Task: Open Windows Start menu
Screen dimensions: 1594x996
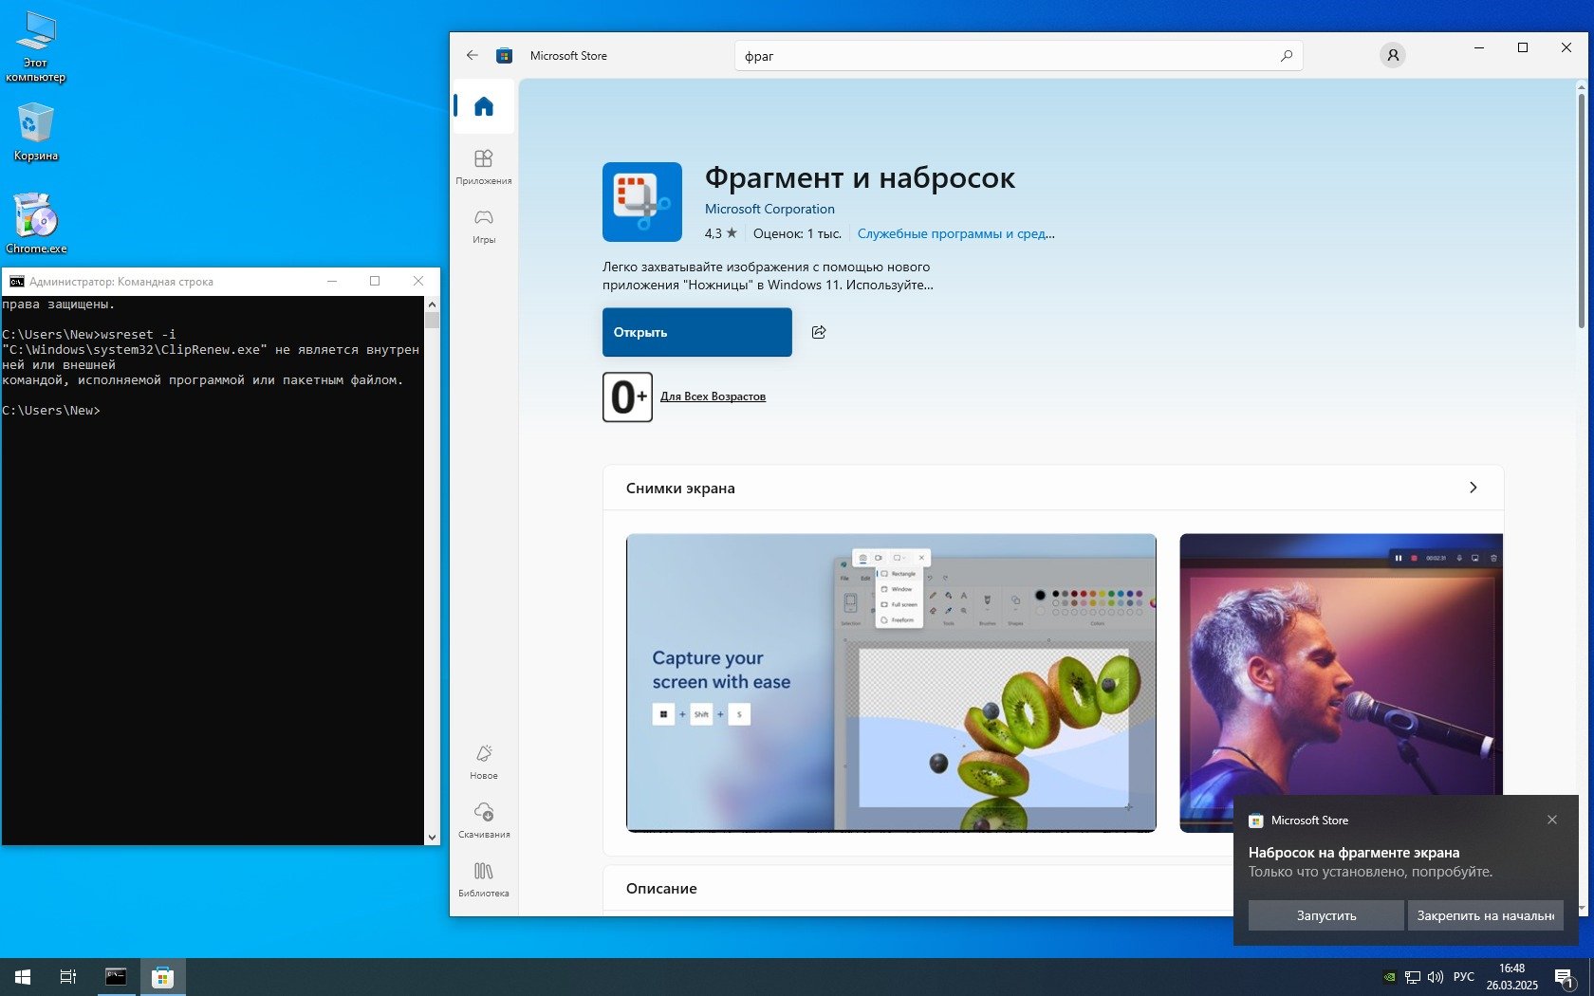Action: pyautogui.click(x=23, y=976)
